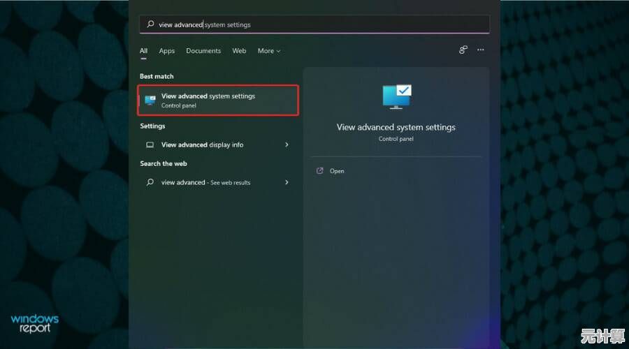Screen dimensions: 629x349
Task: Expand the More filter dropdown
Action: pos(268,51)
